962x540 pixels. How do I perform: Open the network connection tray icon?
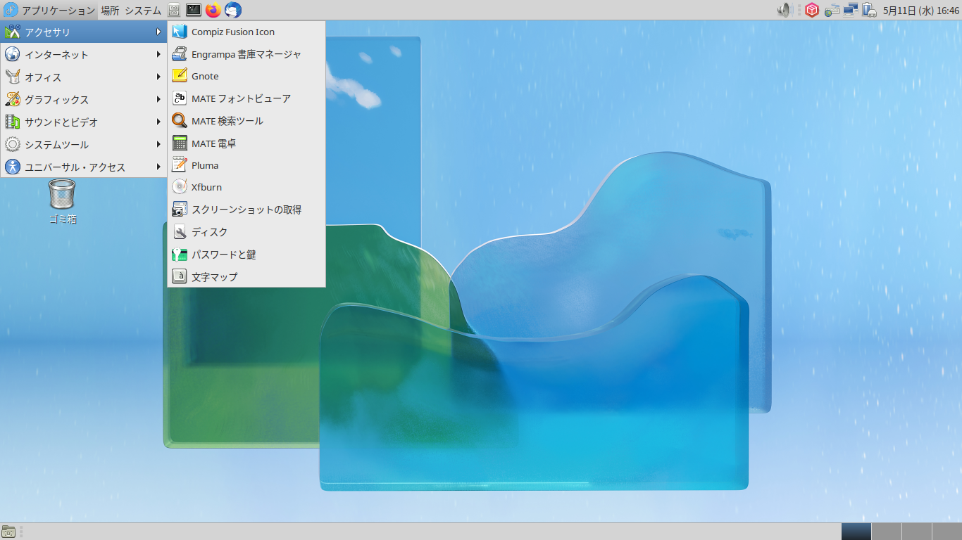pyautogui.click(x=851, y=11)
